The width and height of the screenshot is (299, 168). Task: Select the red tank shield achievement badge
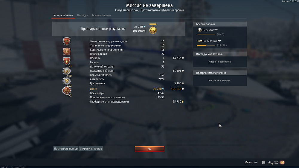[67, 41]
